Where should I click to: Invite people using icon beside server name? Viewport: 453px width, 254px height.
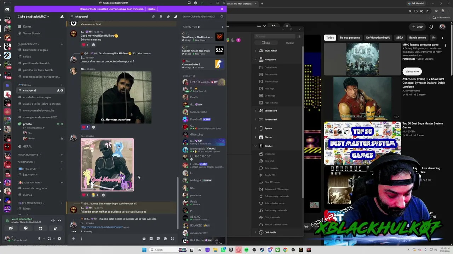[x=62, y=17]
